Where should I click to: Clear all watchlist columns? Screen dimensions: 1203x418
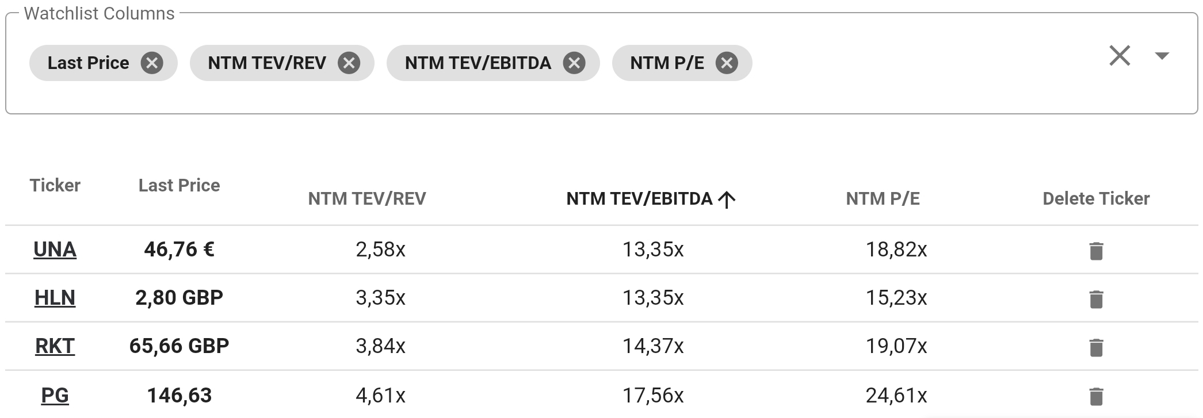tap(1120, 56)
